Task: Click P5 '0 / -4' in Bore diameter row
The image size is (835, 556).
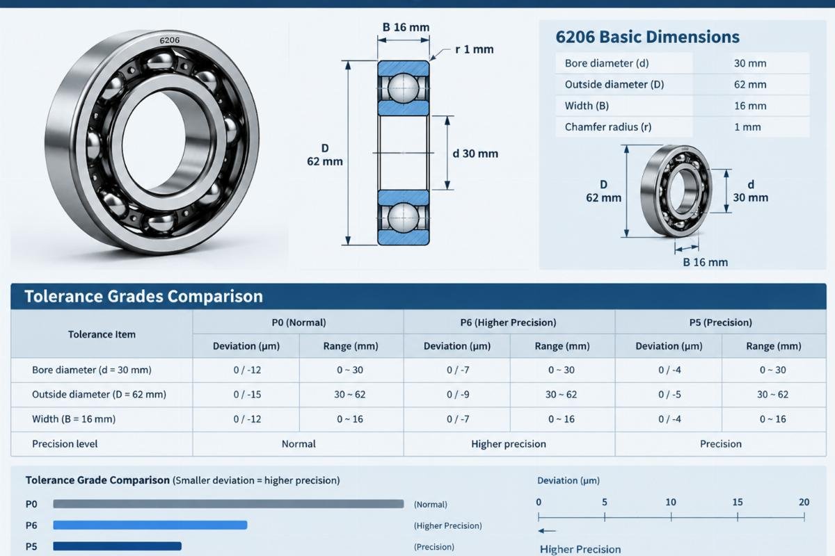Action: pos(669,370)
